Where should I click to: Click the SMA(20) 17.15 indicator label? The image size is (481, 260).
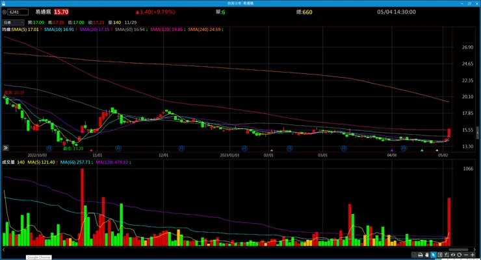(94, 29)
